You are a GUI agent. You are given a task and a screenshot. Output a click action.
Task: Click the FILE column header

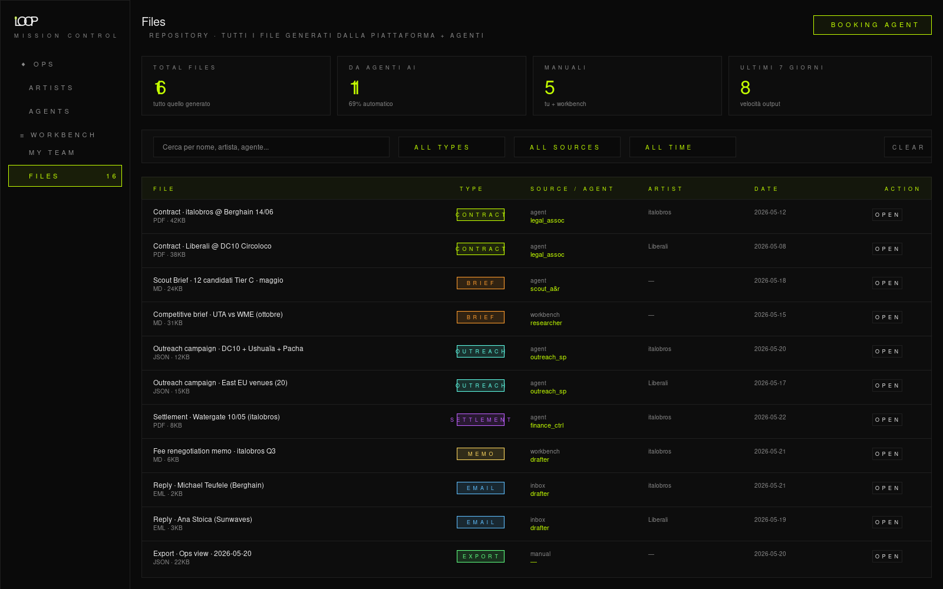163,189
